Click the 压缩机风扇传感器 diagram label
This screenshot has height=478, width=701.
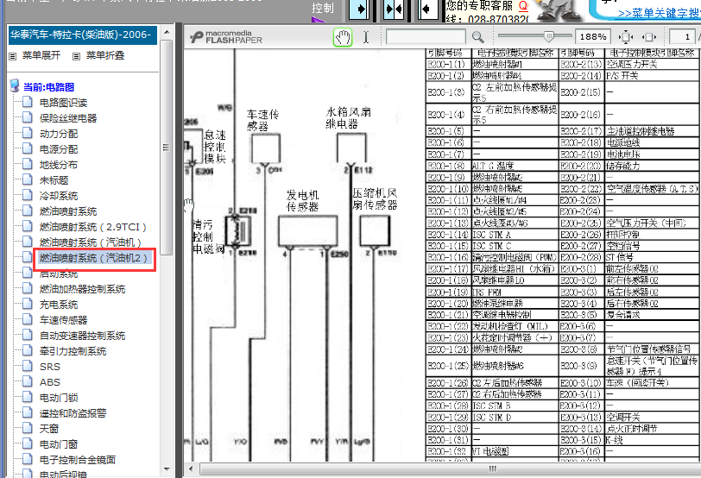[375, 198]
